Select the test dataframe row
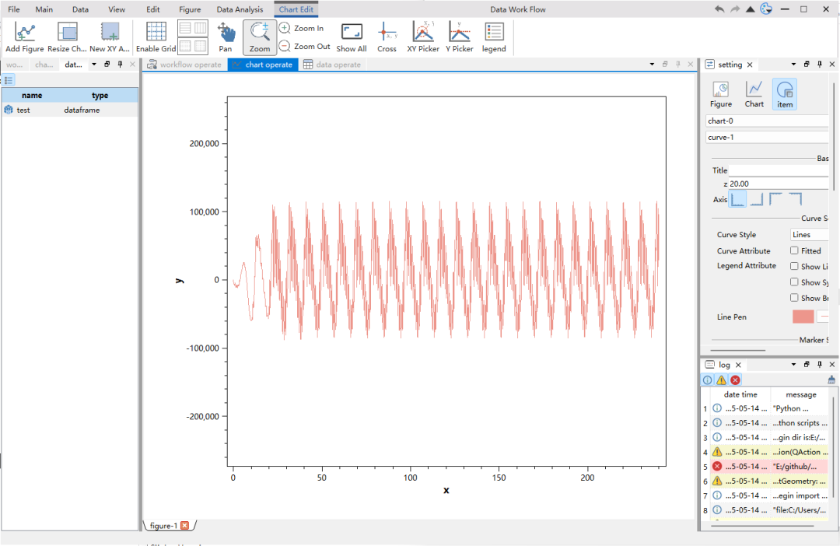Image resolution: width=840 pixels, height=546 pixels. coord(70,110)
